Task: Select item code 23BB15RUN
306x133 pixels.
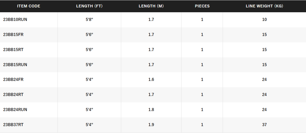Action: [x=15, y=65]
